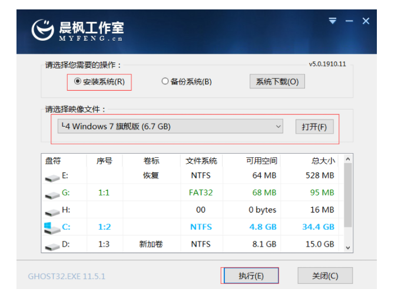Click the 1:3 sequence number cell
This screenshot has width=401, height=292.
104,244
